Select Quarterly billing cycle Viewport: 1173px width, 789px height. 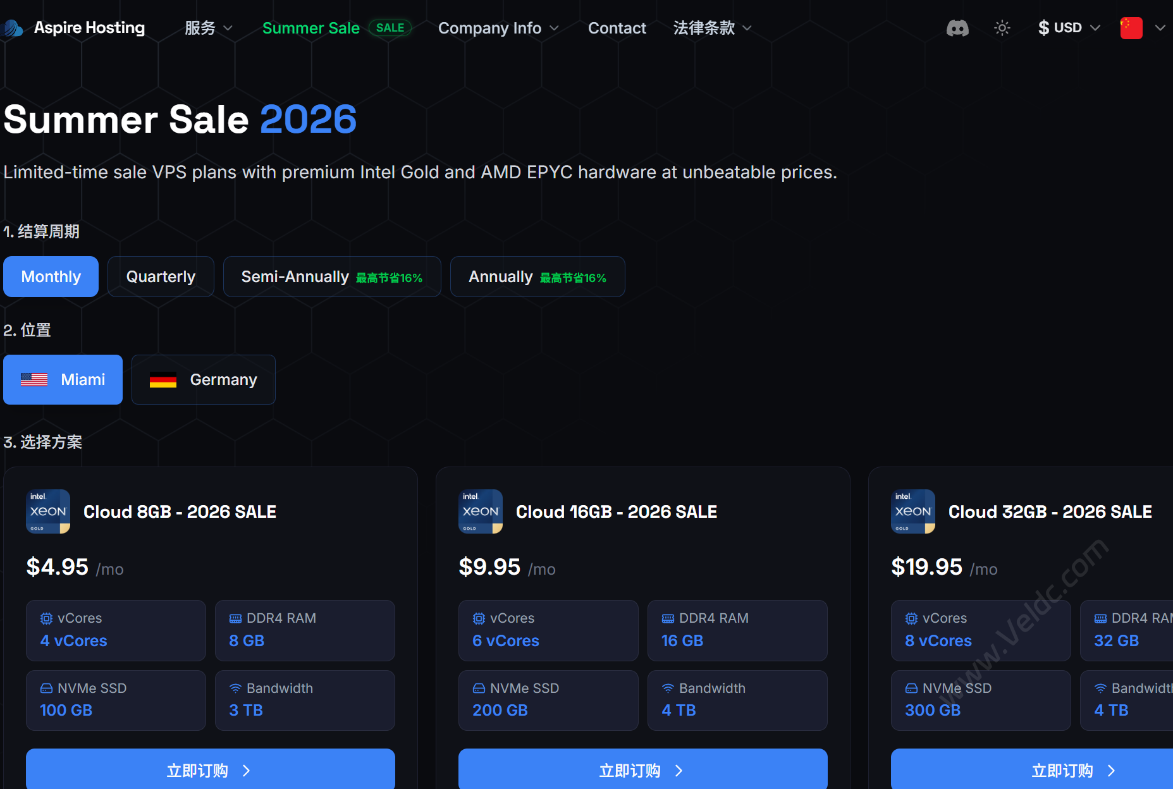(161, 276)
